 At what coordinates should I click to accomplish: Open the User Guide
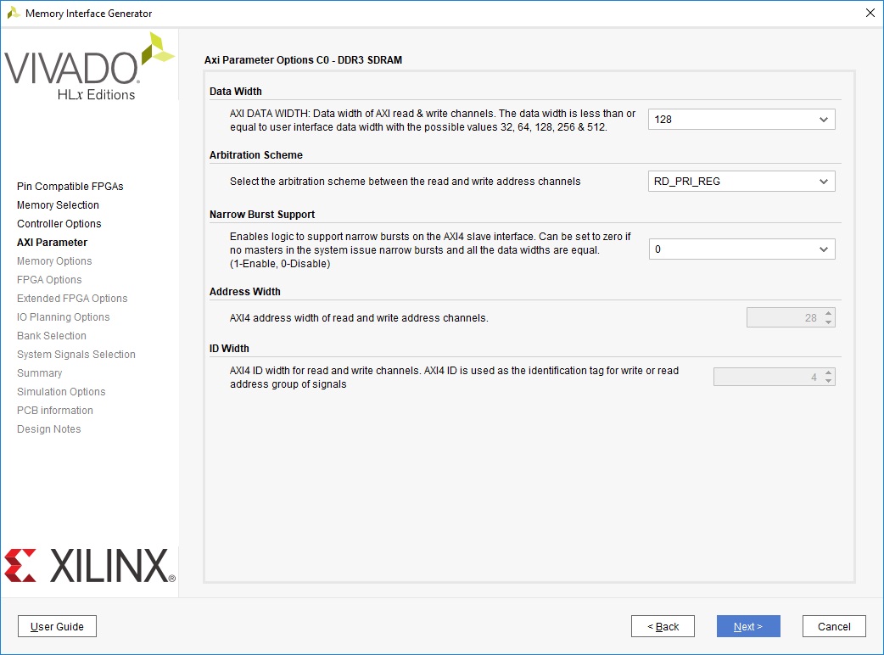pyautogui.click(x=57, y=626)
